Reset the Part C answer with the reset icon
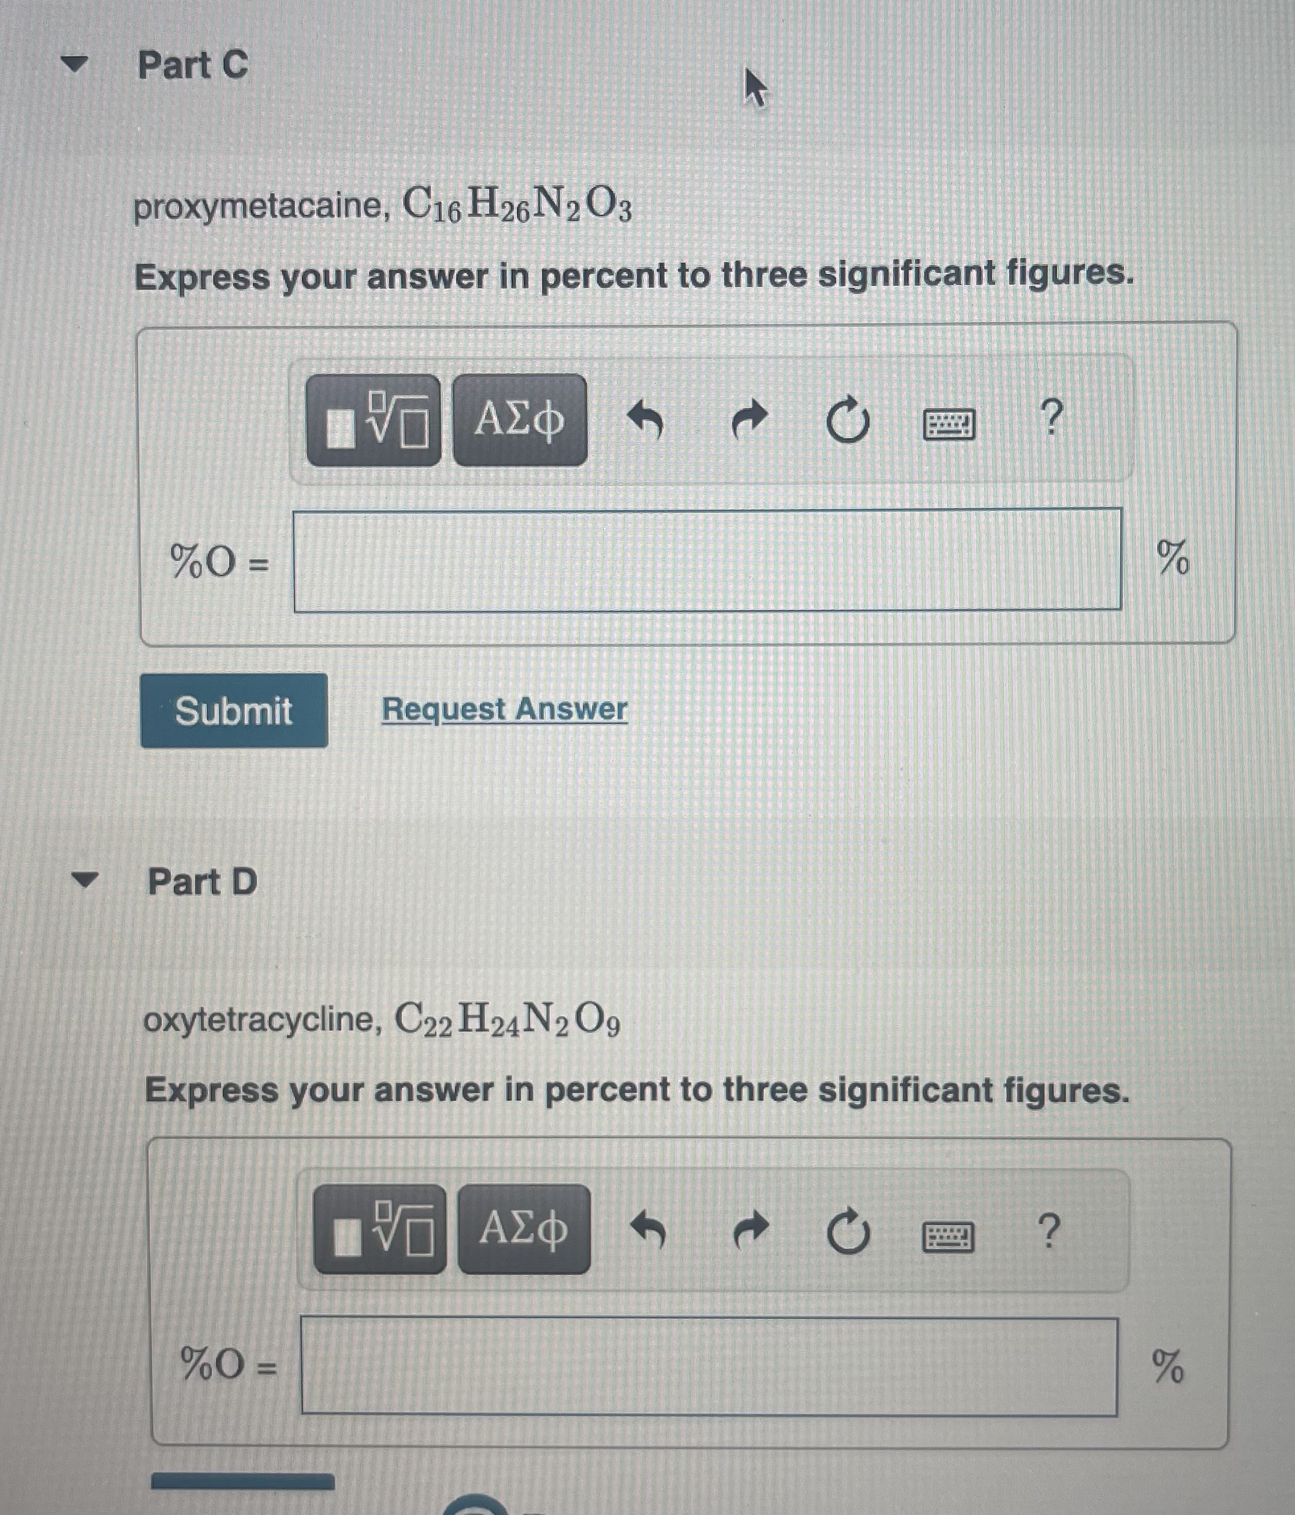This screenshot has height=1515, width=1295. click(x=848, y=421)
